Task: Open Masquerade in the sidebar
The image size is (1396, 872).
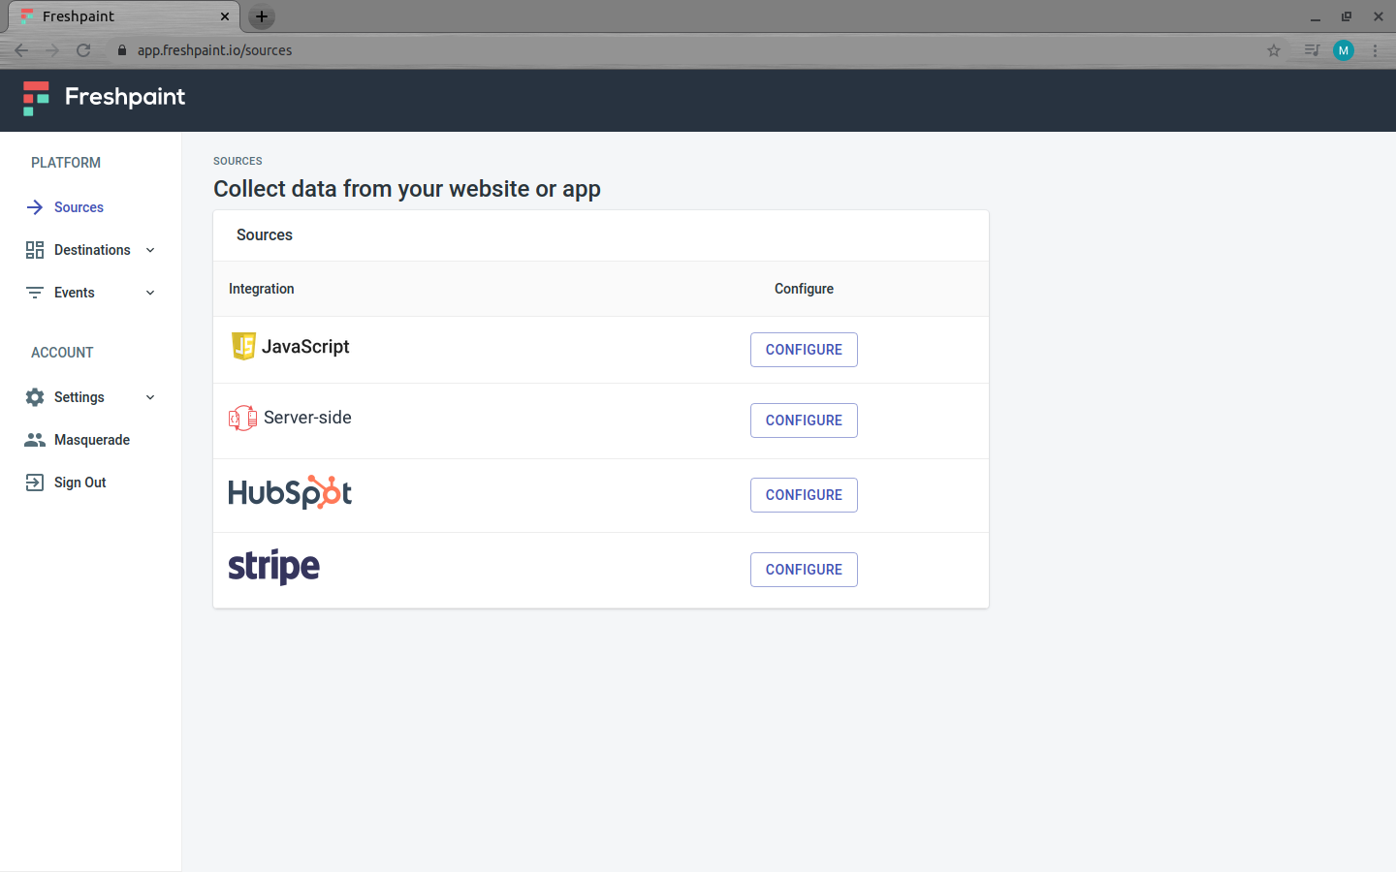Action: point(92,440)
